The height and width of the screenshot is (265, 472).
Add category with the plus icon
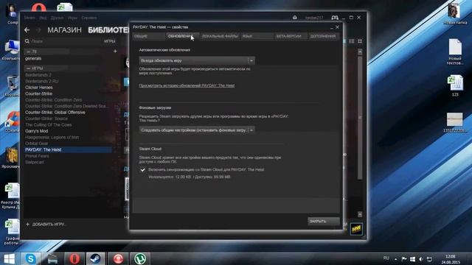[115, 52]
